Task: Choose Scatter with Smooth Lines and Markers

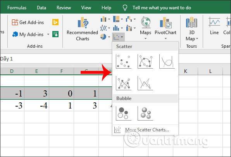Action: pos(145,61)
